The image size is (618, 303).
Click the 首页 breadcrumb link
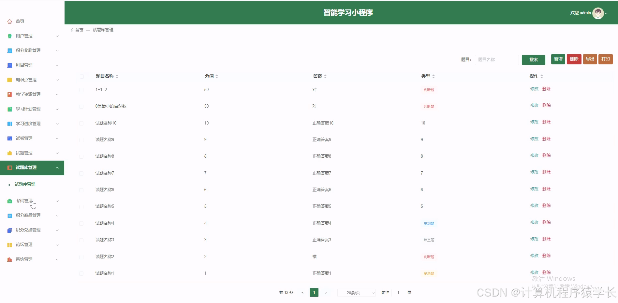point(79,30)
